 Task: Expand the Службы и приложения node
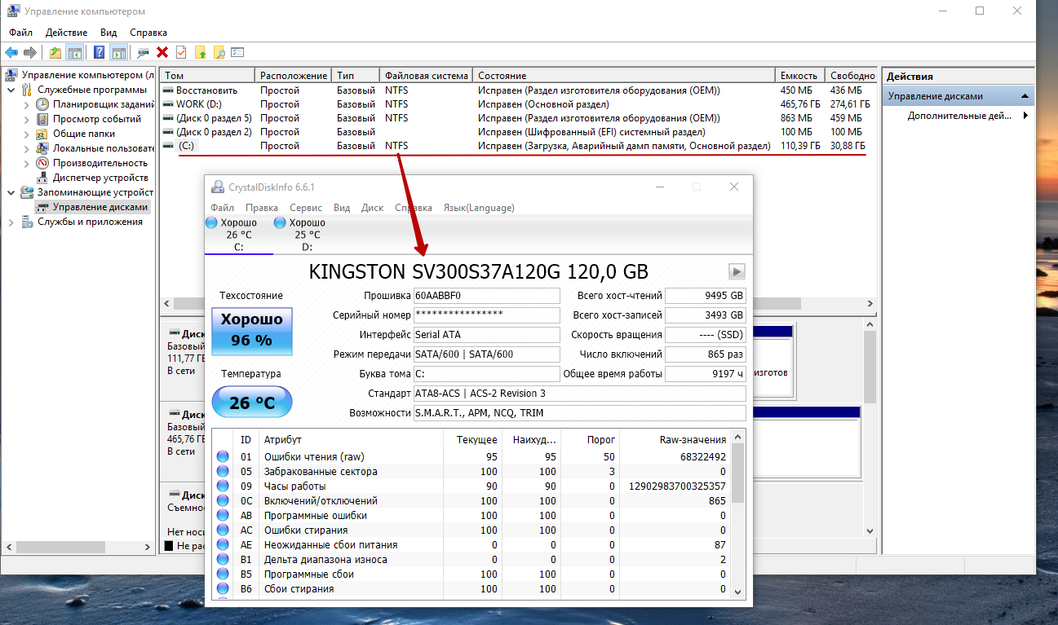coord(11,222)
